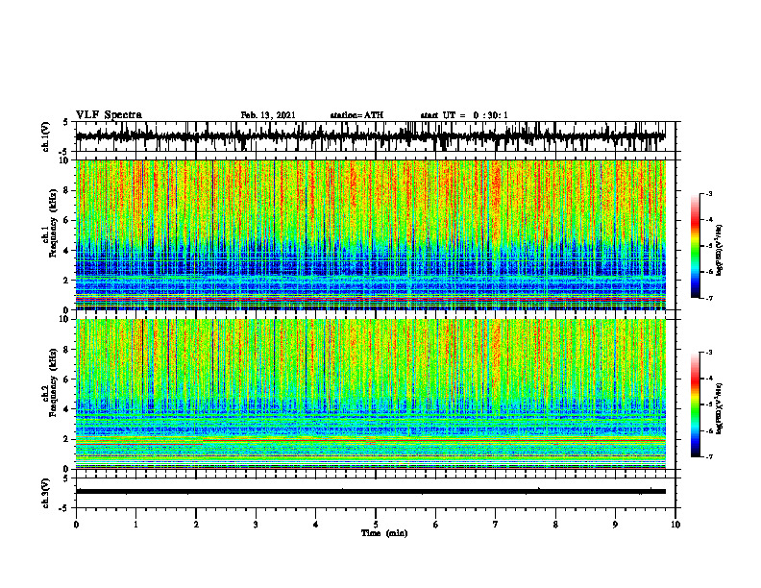Click time axis tick label "4"
This screenshot has width=761, height=588.
coord(316,525)
